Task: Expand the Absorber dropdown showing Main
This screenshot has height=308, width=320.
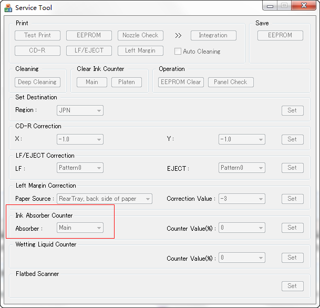Action: [x=80, y=228]
